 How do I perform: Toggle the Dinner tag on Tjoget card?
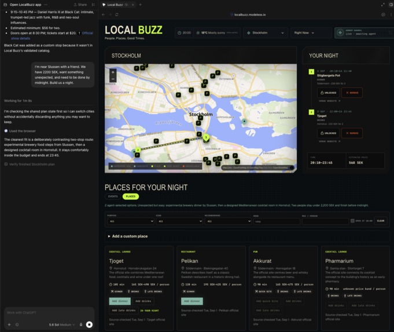pyautogui.click(x=117, y=291)
